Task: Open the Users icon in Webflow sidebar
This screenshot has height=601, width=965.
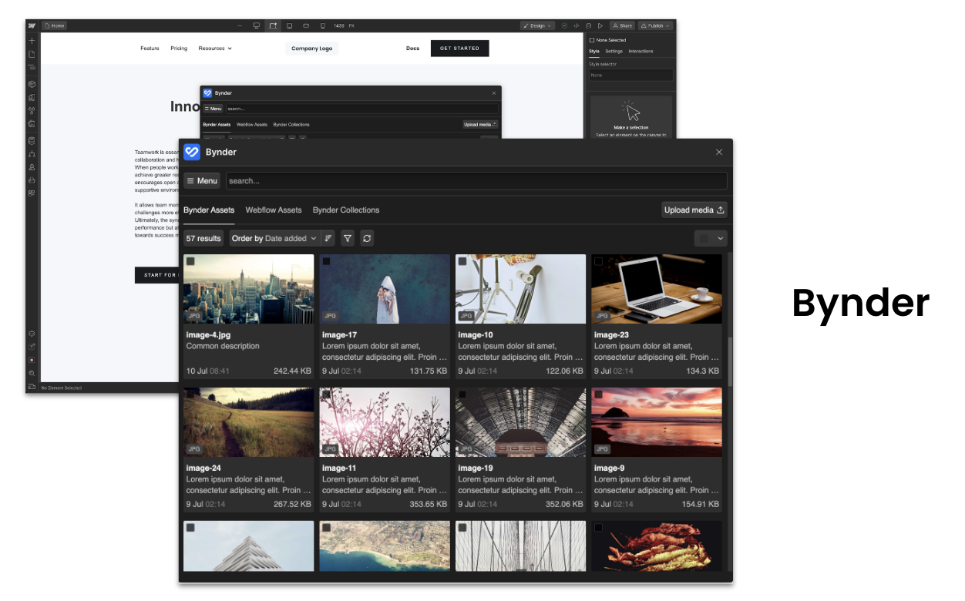Action: 32,167
